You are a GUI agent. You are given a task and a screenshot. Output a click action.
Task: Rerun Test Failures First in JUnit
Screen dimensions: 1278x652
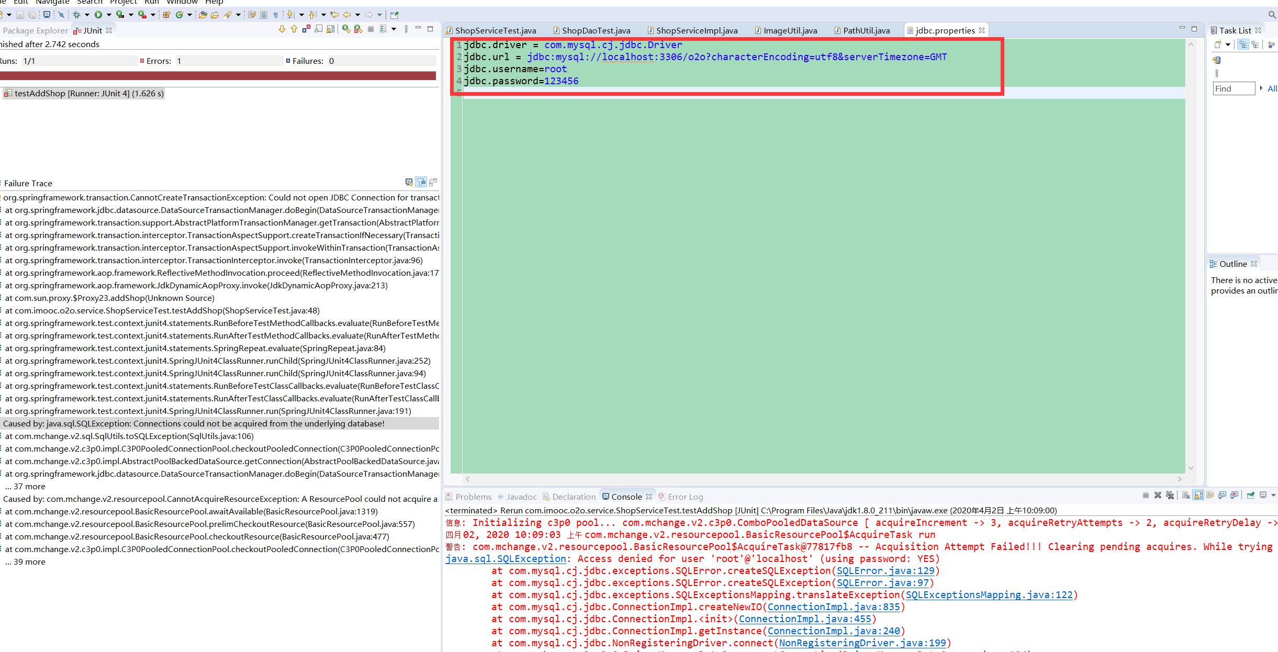tap(358, 29)
